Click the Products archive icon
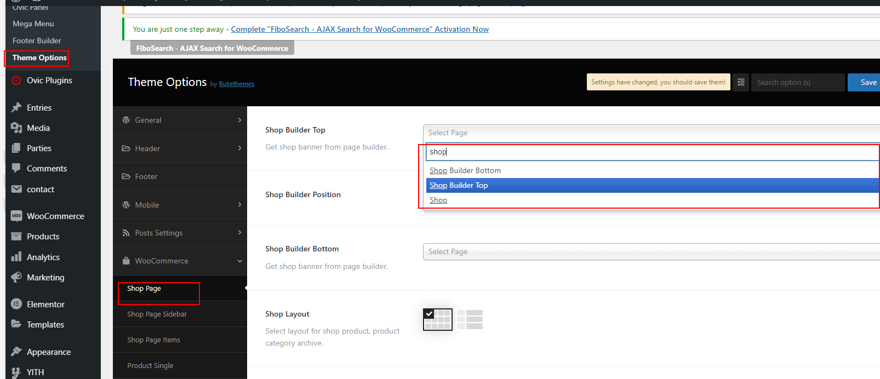The height and width of the screenshot is (379, 880). point(16,237)
